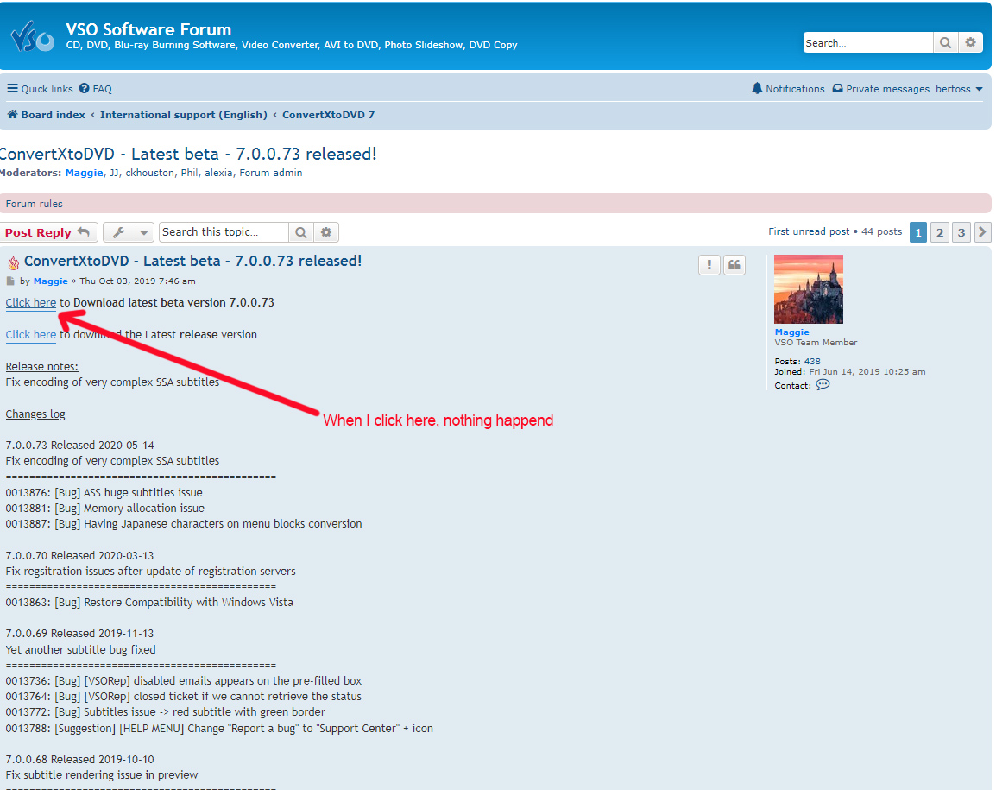The width and height of the screenshot is (996, 790).
Task: Select page 1 in pagination
Action: coord(918,232)
